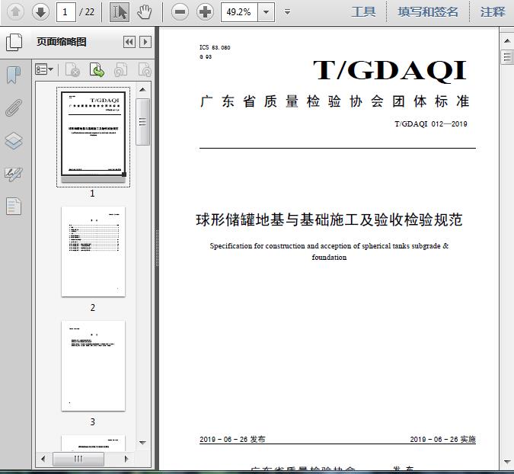Image resolution: width=514 pixels, height=474 pixels.
Task: Click the thumbnail pane horizontal scrollbar handle
Action: point(78,459)
